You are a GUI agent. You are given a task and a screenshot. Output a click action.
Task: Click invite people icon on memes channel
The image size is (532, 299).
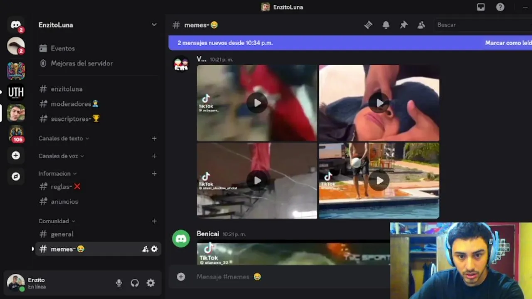(x=145, y=249)
